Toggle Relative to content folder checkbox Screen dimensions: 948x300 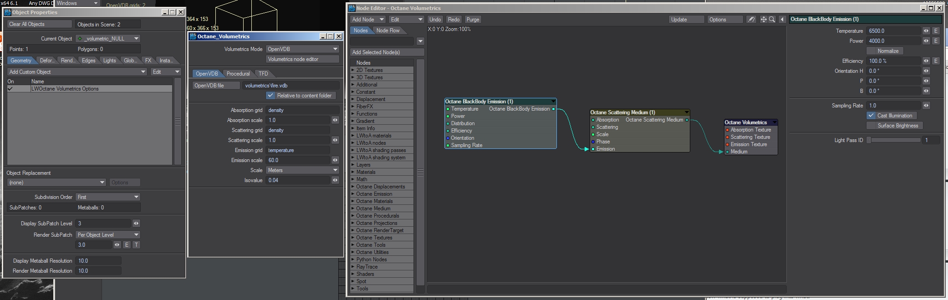point(271,96)
